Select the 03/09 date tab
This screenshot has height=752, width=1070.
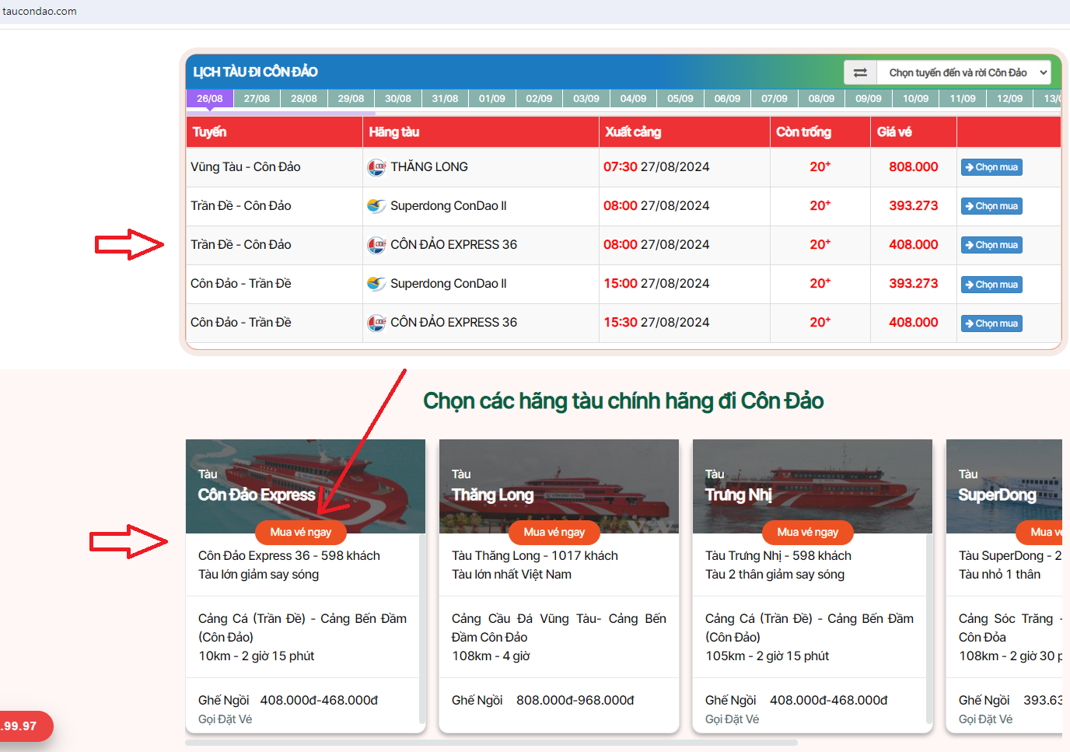[586, 99]
